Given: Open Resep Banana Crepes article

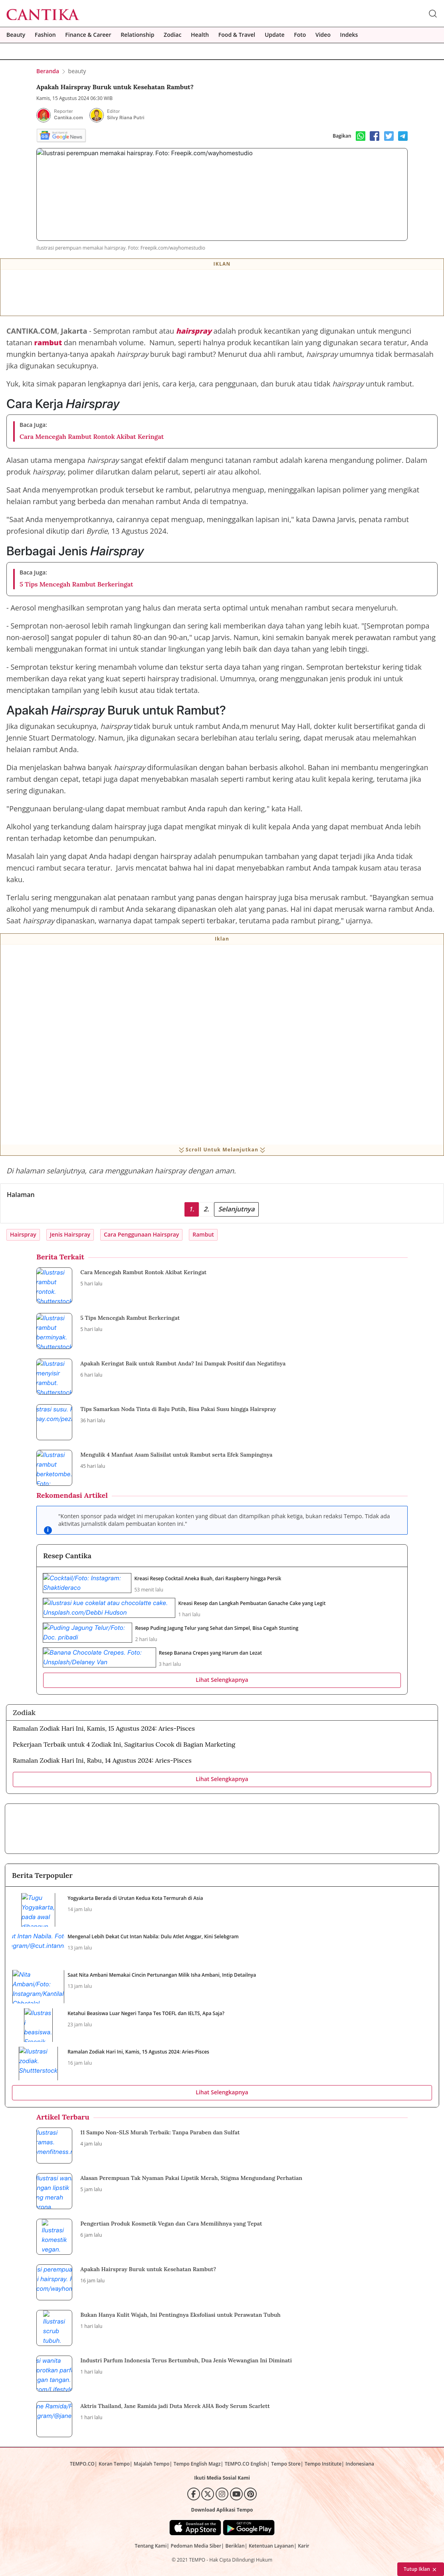Looking at the screenshot, I should (x=210, y=1653).
